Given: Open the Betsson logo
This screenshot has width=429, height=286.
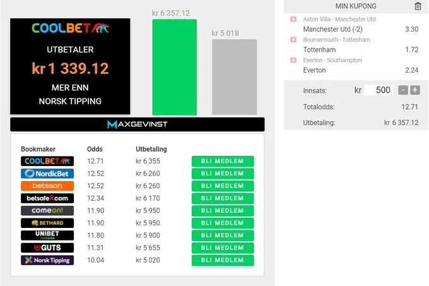Looking at the screenshot, I should pyautogui.click(x=47, y=186).
